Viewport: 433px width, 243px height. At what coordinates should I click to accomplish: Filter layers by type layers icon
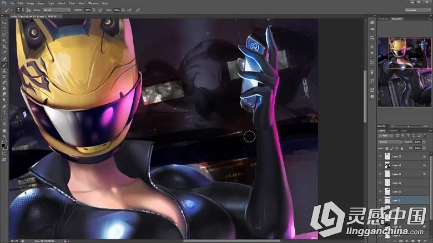(x=408, y=135)
